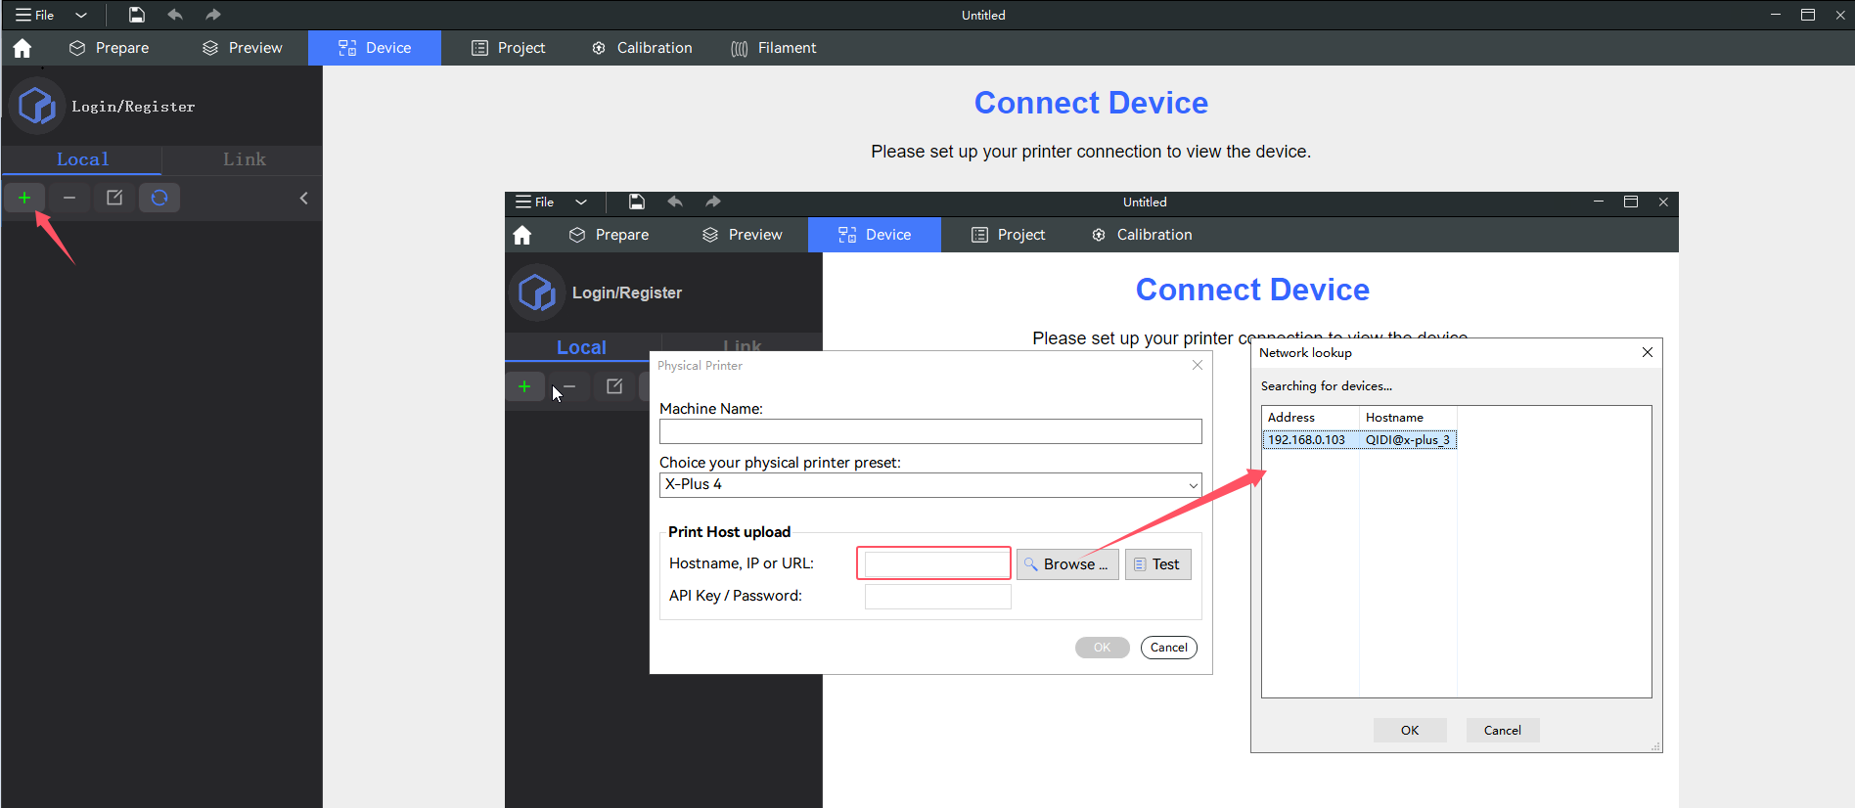
Task: Click the edit printer pencil icon in main sidebar
Action: tap(114, 198)
